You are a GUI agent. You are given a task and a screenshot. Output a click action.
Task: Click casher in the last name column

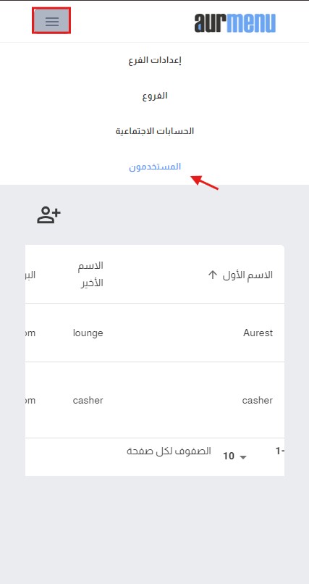(88, 401)
